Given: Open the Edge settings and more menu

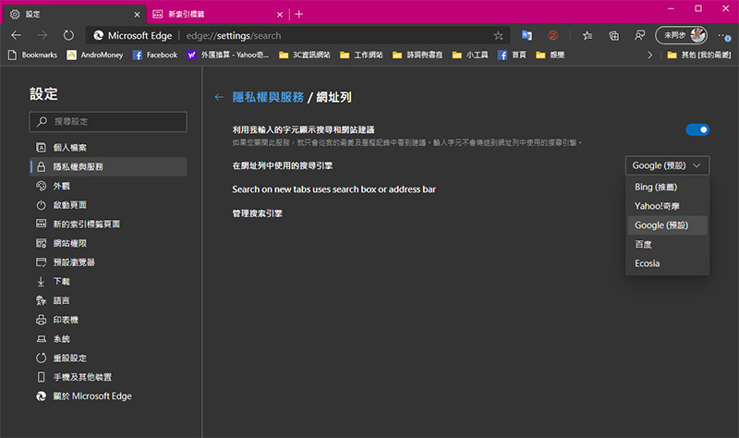Looking at the screenshot, I should (x=723, y=35).
